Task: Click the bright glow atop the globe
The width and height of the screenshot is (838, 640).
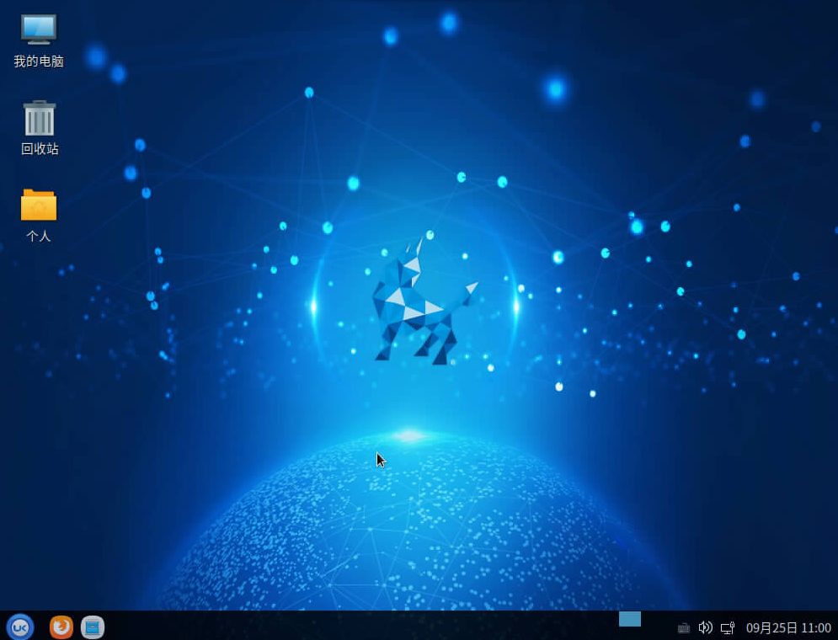Action: 409,435
